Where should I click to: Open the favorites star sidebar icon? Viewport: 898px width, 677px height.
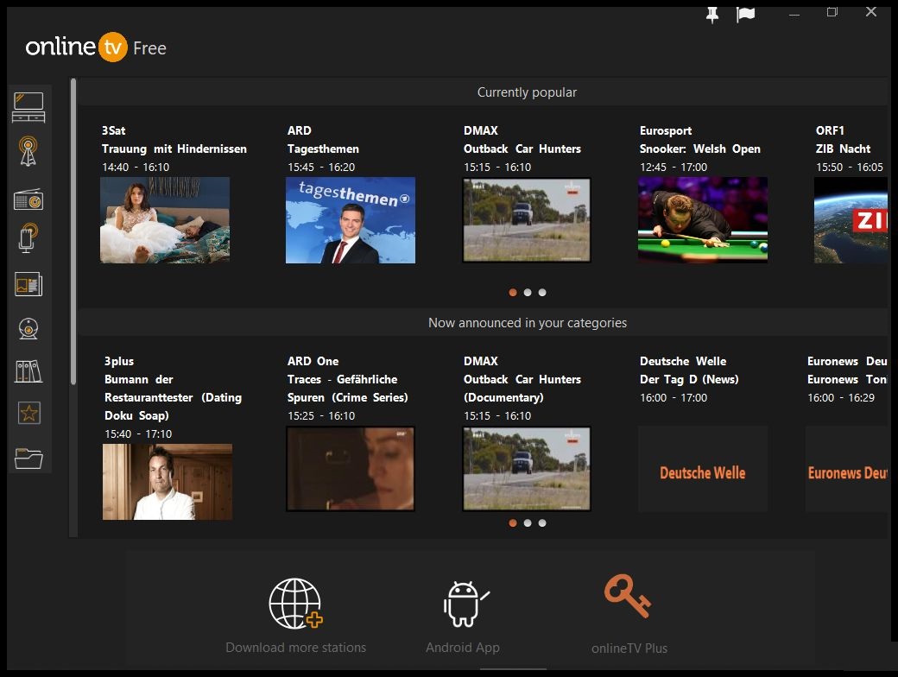pos(29,413)
